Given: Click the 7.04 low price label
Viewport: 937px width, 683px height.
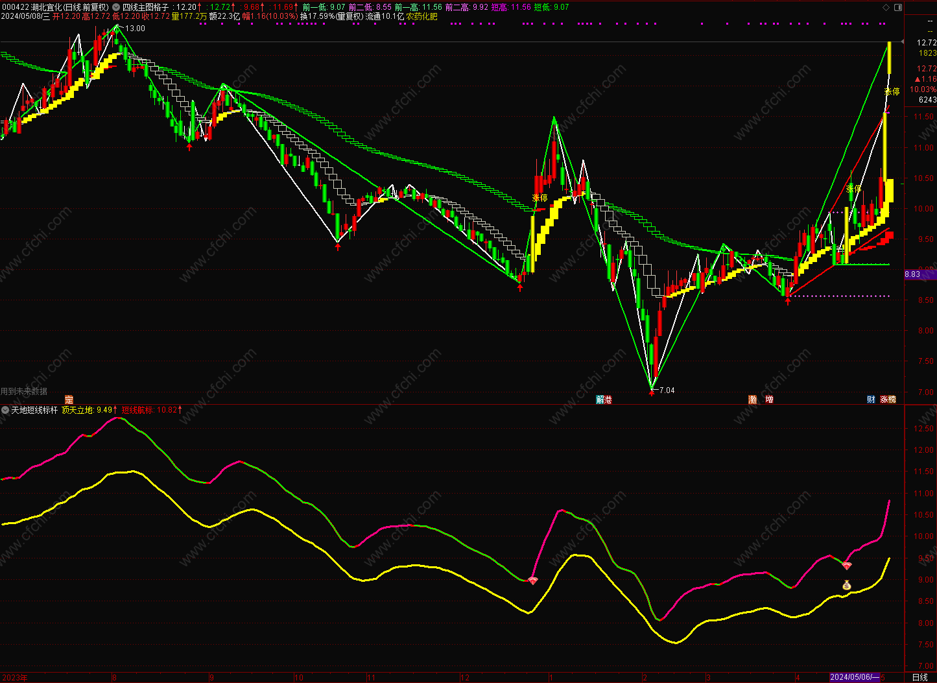Looking at the screenshot, I should pos(667,390).
